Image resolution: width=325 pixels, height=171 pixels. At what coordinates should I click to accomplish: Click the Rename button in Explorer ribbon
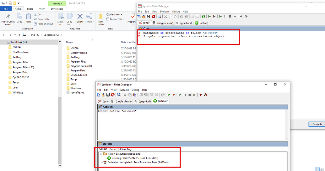pos(89,18)
